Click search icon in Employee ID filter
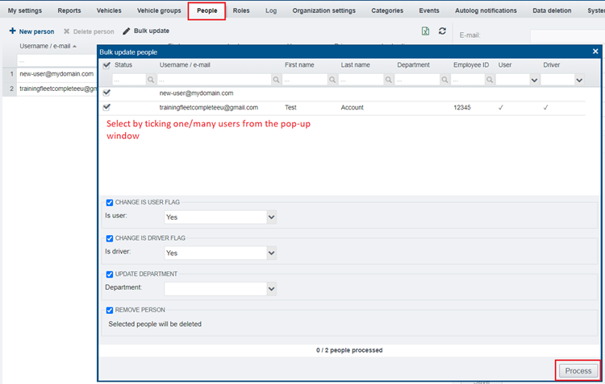 pyautogui.click(x=490, y=80)
